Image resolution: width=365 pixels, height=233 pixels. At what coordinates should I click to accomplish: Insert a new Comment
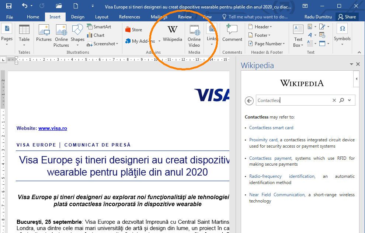(x=232, y=33)
